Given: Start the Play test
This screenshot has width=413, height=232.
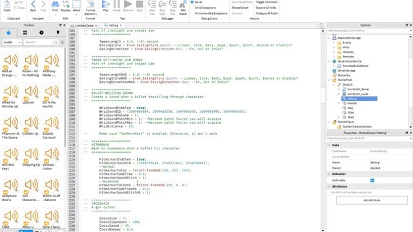Looking at the screenshot, I should (106, 6).
